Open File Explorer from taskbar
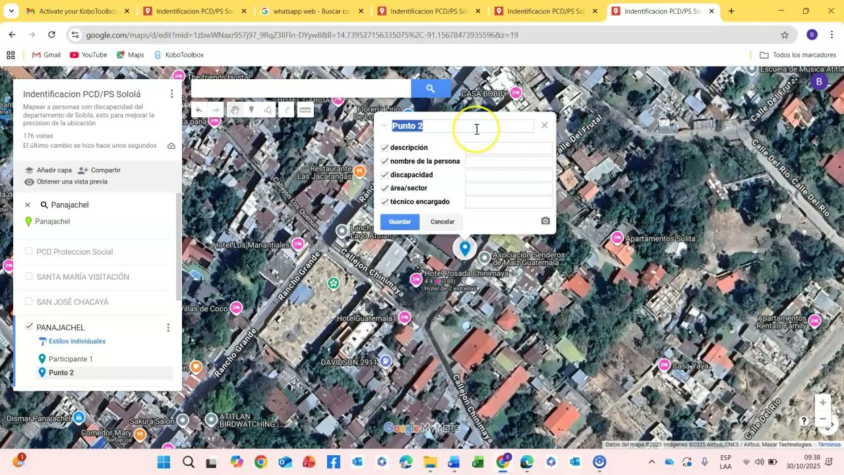Viewport: 844px width, 475px height. pyautogui.click(x=430, y=462)
